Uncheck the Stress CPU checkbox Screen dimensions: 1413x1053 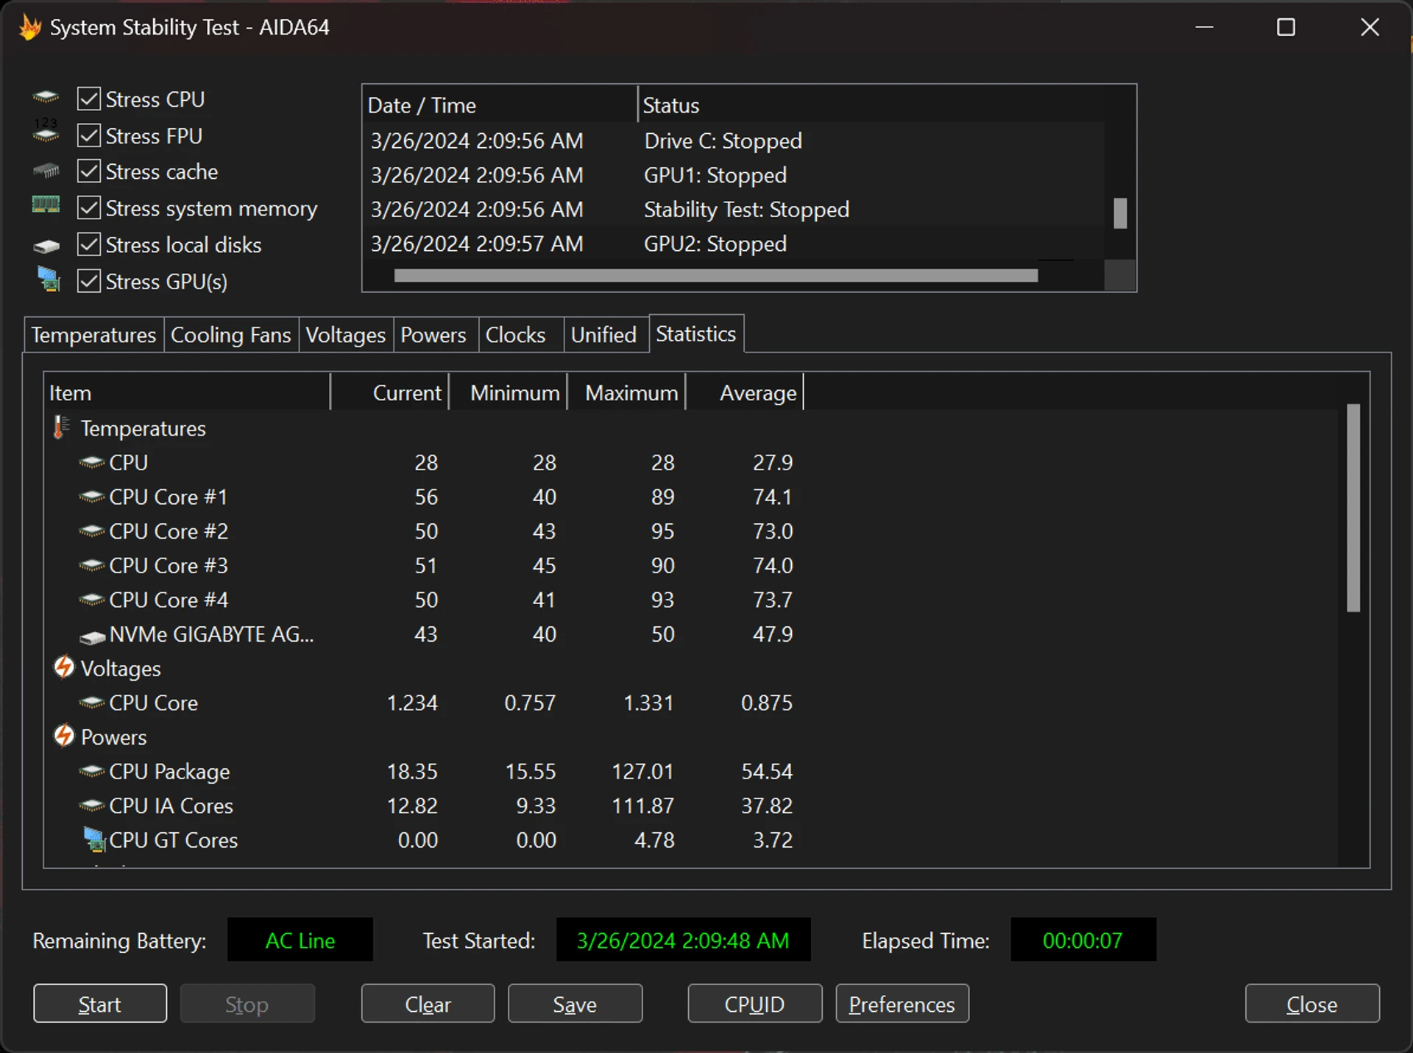tap(89, 99)
